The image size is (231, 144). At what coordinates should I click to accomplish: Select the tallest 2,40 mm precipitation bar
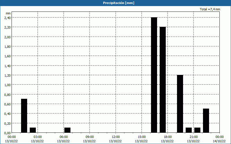click(x=154, y=75)
